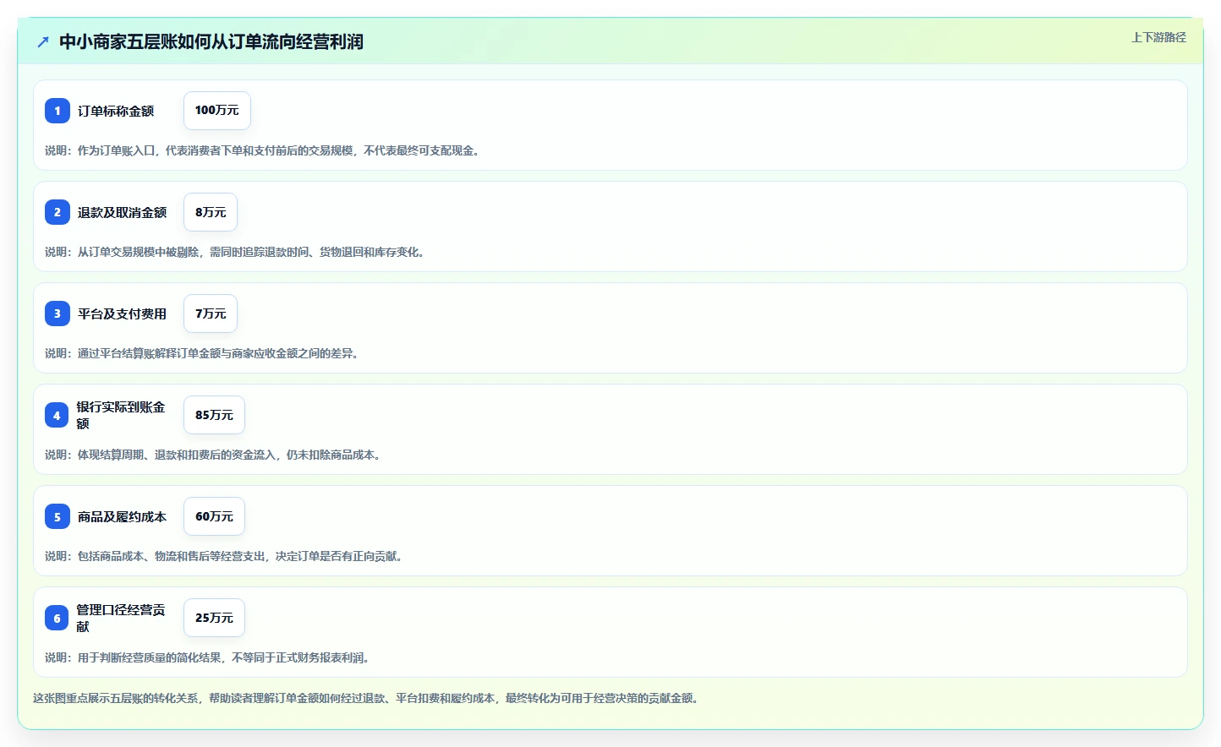Click the 60万元 value chip

point(214,516)
